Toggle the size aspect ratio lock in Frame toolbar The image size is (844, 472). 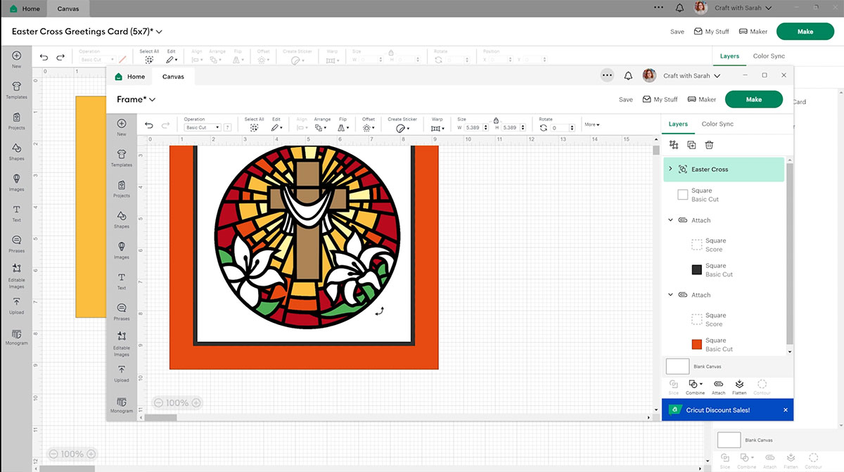pos(496,120)
